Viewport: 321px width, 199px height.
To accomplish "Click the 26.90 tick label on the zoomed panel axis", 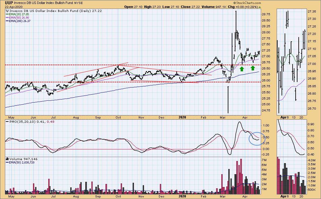I will tap(312, 79).
